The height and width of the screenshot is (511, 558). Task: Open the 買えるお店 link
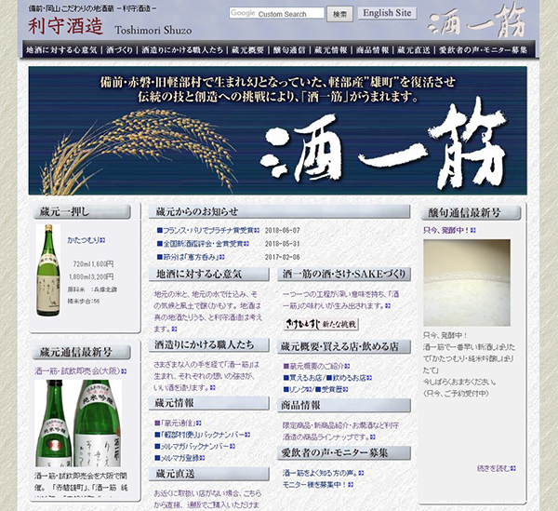click(x=302, y=378)
